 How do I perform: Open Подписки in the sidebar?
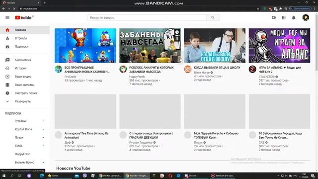(x=25, y=47)
